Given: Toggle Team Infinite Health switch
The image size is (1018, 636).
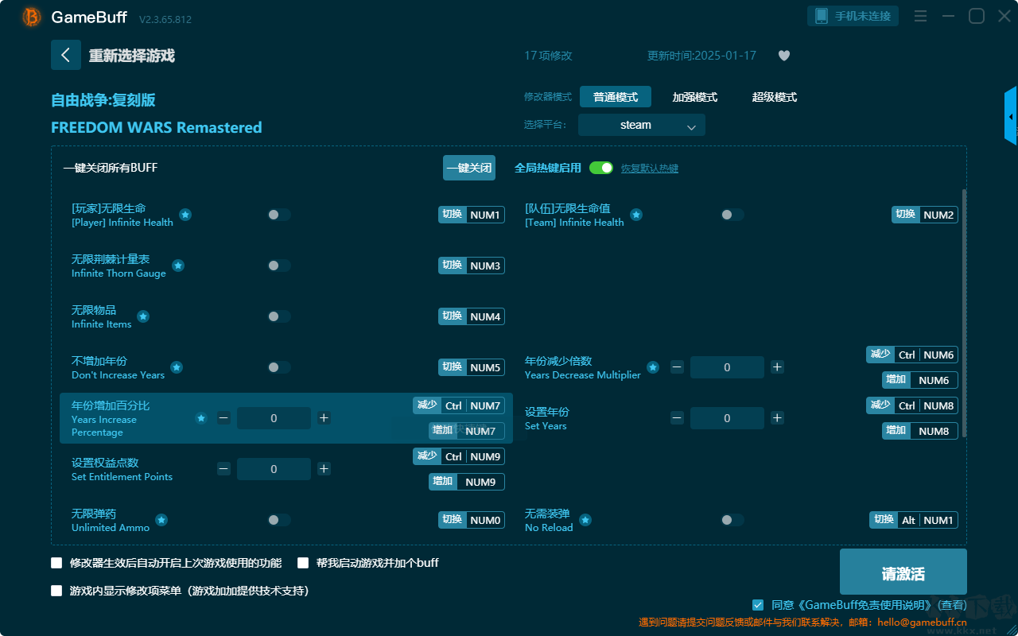Looking at the screenshot, I should click(x=732, y=215).
